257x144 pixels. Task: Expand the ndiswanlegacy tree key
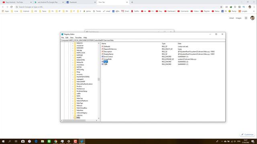[x=73, y=113]
